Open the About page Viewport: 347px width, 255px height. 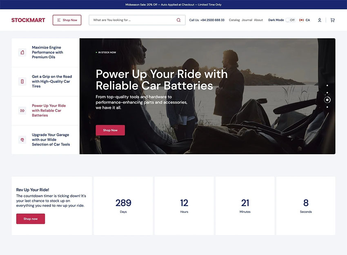[258, 20]
